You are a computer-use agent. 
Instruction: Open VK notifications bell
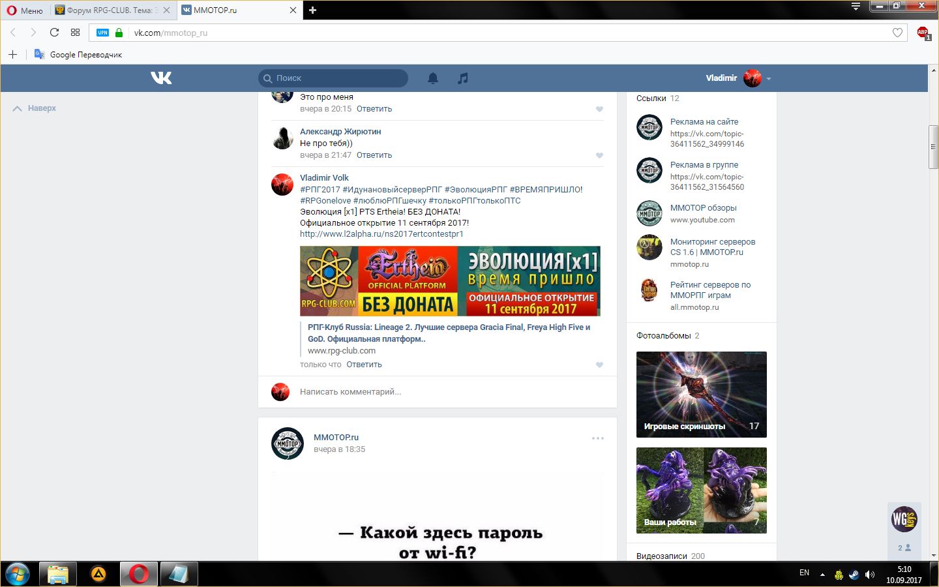tap(433, 78)
